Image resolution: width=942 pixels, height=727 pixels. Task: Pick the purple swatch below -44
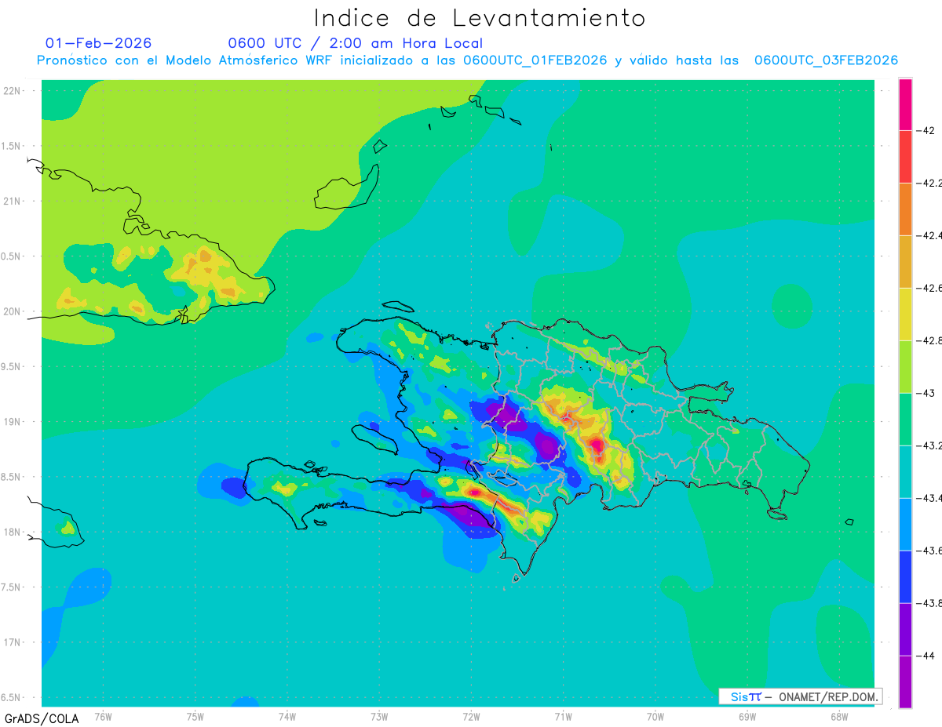[x=905, y=682]
